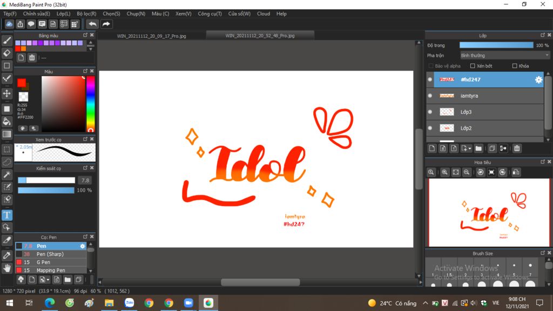Open settings gear for #hd247 layer

click(538, 80)
